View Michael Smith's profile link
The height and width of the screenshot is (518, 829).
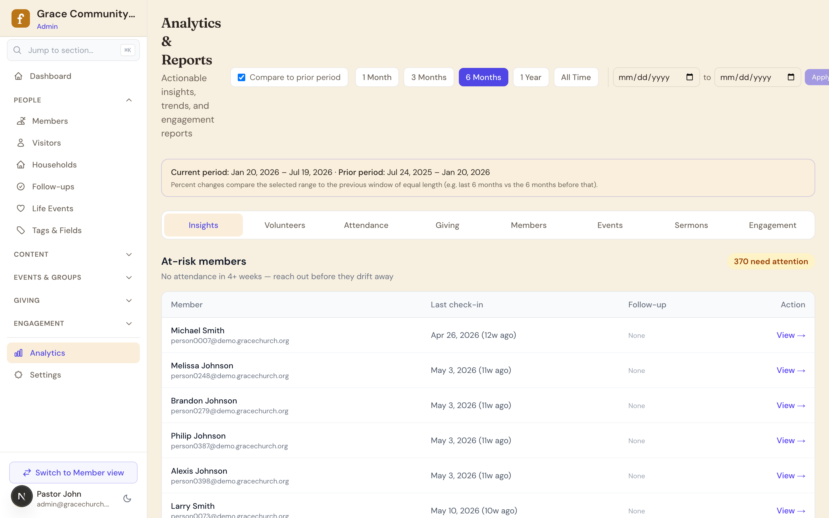click(x=791, y=335)
